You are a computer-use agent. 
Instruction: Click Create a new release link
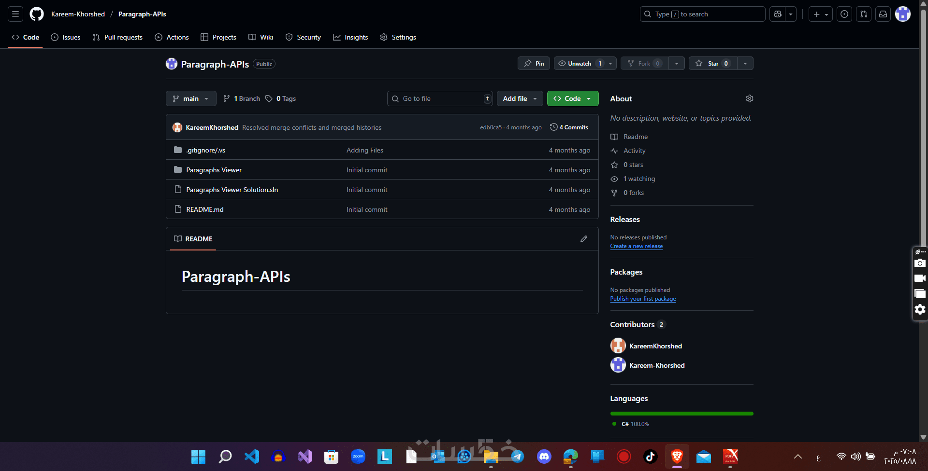click(637, 246)
